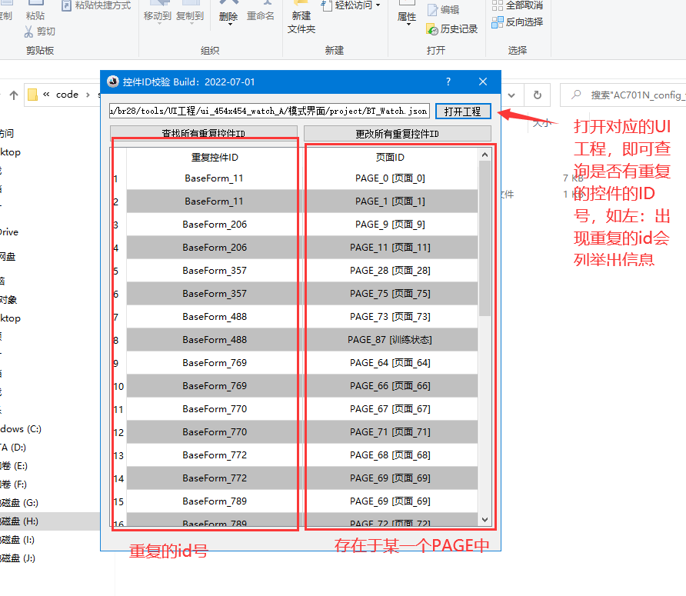Click the Find all duplicate control IDs button
The height and width of the screenshot is (596, 686).
pyautogui.click(x=204, y=134)
